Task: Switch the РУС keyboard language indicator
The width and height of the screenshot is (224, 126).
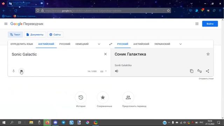Action: [202, 122]
